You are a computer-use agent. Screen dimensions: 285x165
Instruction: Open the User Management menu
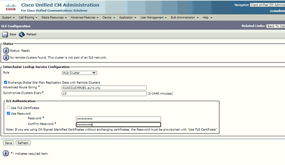[153, 17]
